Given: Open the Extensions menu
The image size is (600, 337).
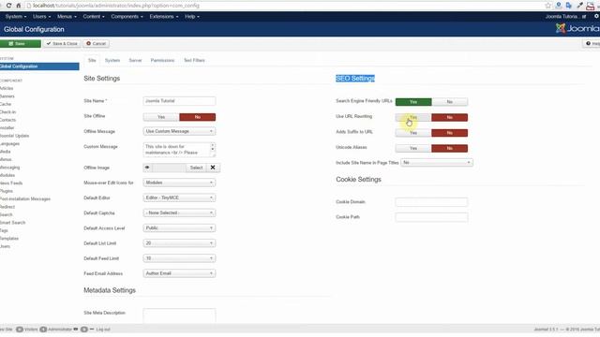Looking at the screenshot, I should (164, 17).
